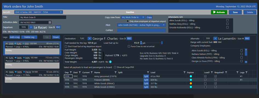Click the cyan expiry dot for Army personnel
Image resolution: width=259 pixels, height=98 pixels.
[191, 76]
